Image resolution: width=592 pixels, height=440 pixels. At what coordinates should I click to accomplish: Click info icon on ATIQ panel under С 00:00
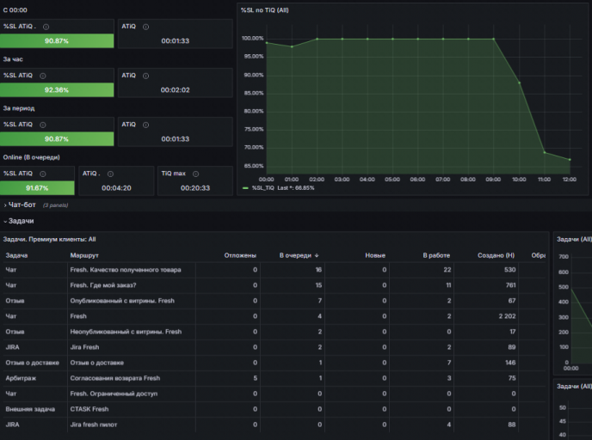[x=145, y=27]
